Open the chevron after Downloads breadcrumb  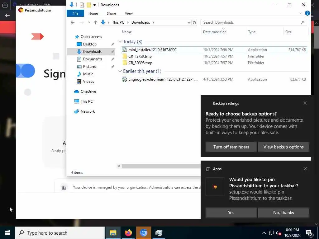[x=153, y=22]
